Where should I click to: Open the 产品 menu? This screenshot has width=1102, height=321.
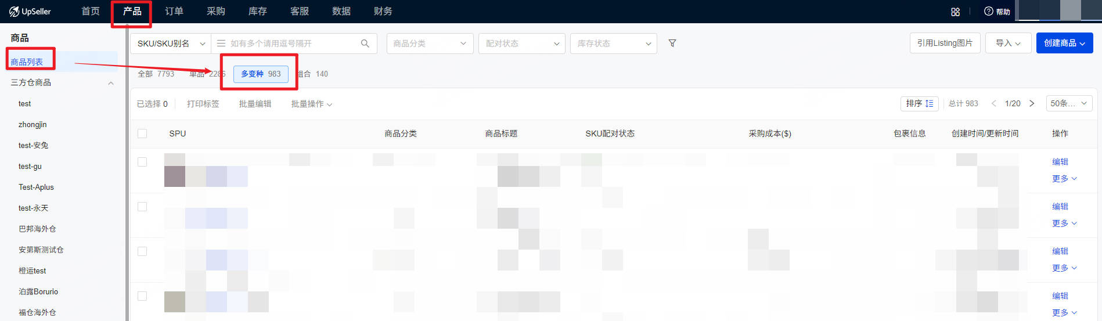pyautogui.click(x=132, y=12)
